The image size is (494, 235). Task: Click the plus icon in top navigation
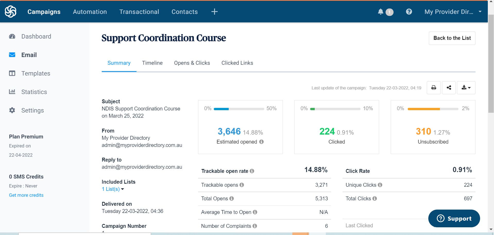tap(214, 12)
